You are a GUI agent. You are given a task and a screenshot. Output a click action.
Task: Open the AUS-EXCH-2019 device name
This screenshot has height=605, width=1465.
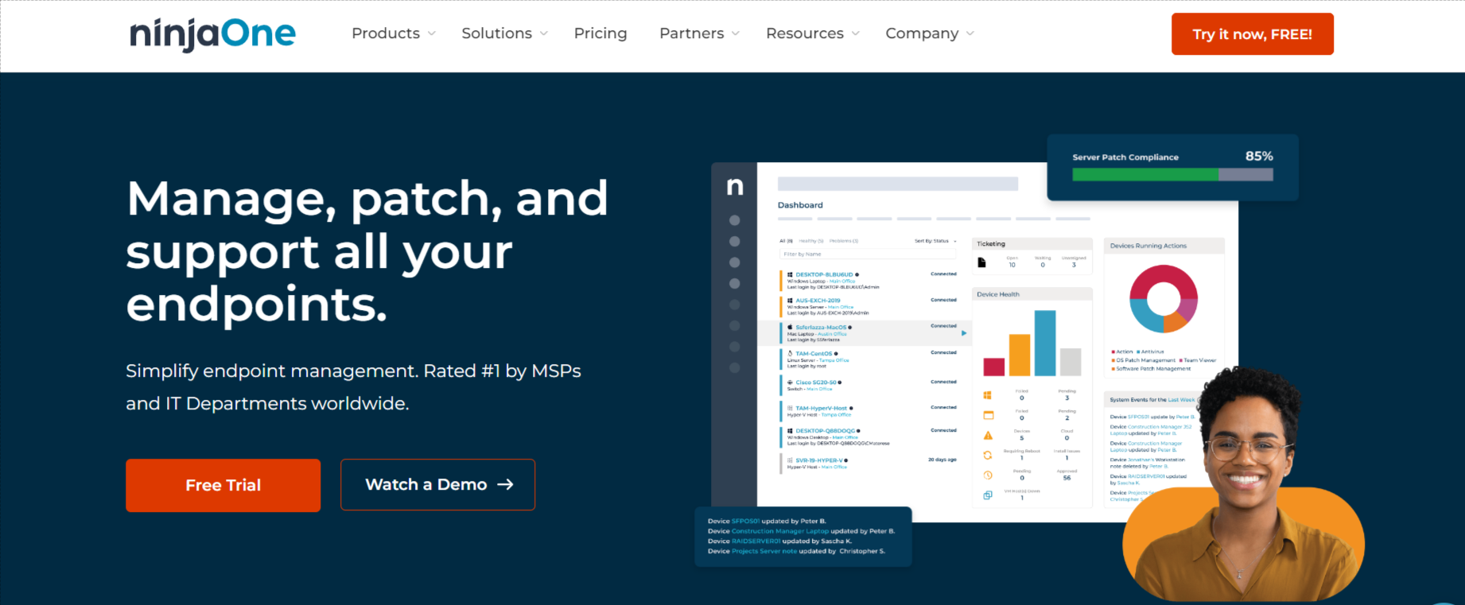(818, 301)
